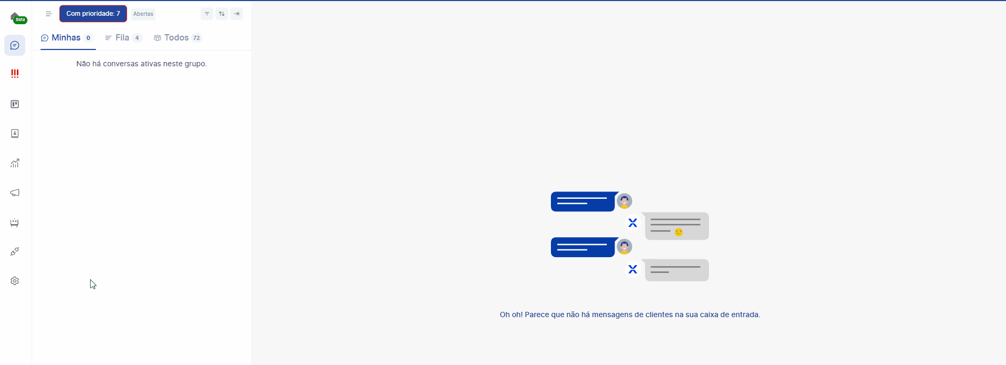
Task: Open the campaigns megaphone icon
Action: click(x=15, y=192)
